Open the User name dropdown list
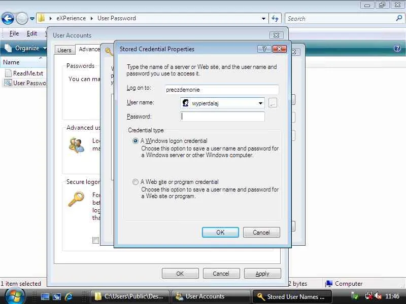 260,103
